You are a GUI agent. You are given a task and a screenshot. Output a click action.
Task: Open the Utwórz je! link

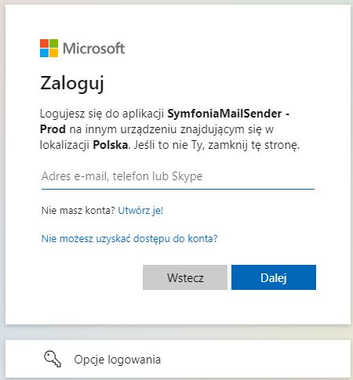tap(140, 210)
